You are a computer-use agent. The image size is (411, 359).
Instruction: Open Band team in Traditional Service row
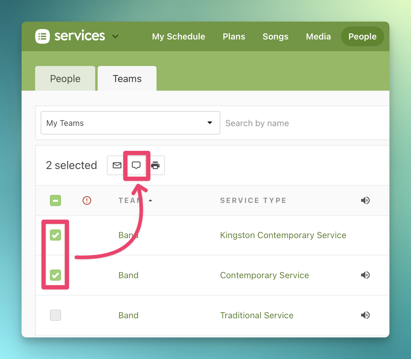[128, 315]
